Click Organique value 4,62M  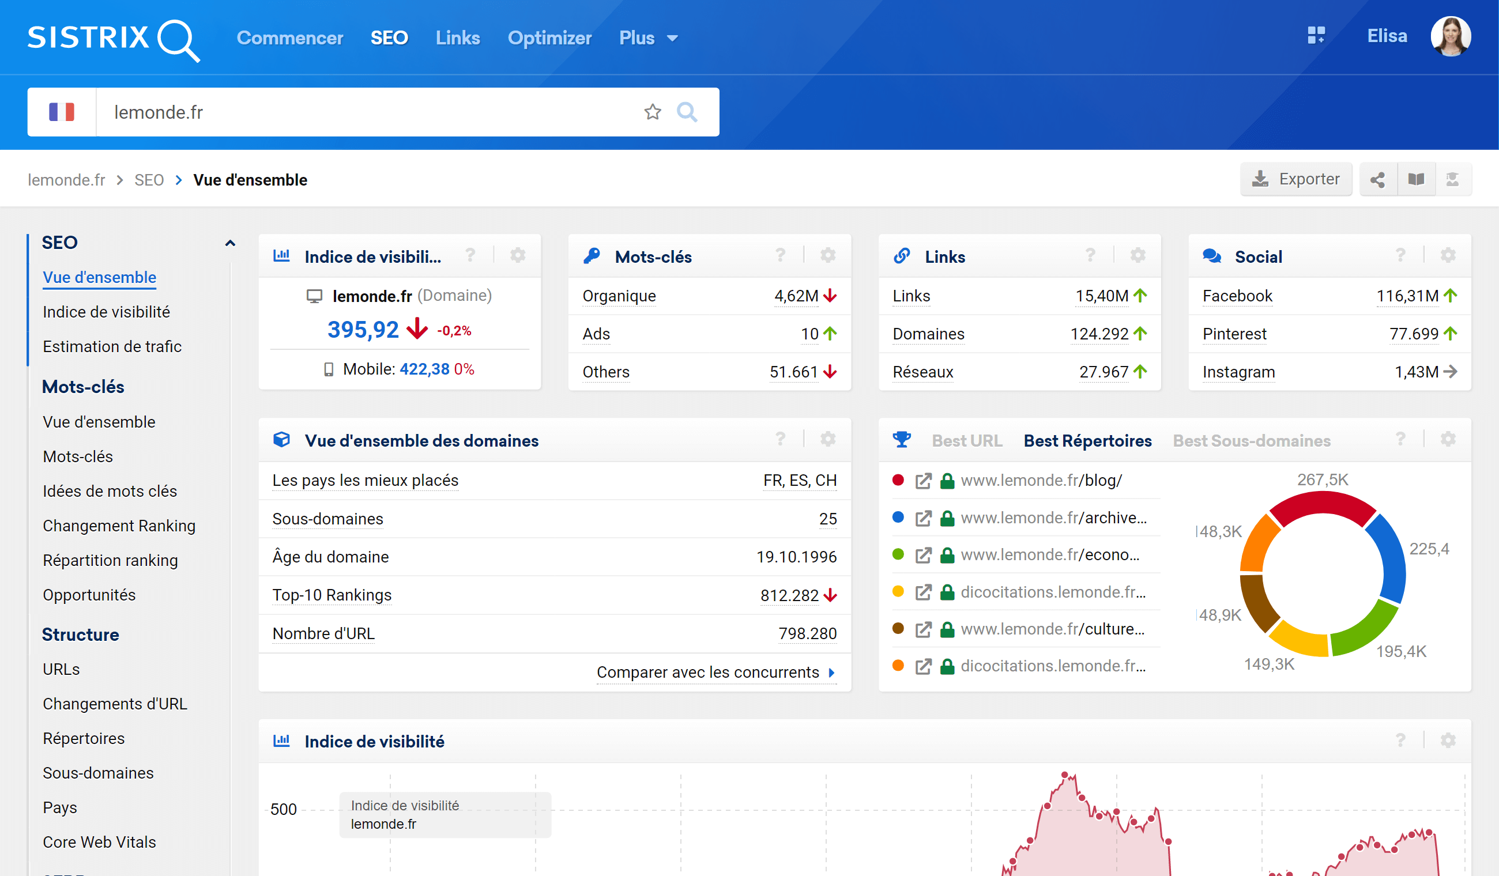point(796,296)
